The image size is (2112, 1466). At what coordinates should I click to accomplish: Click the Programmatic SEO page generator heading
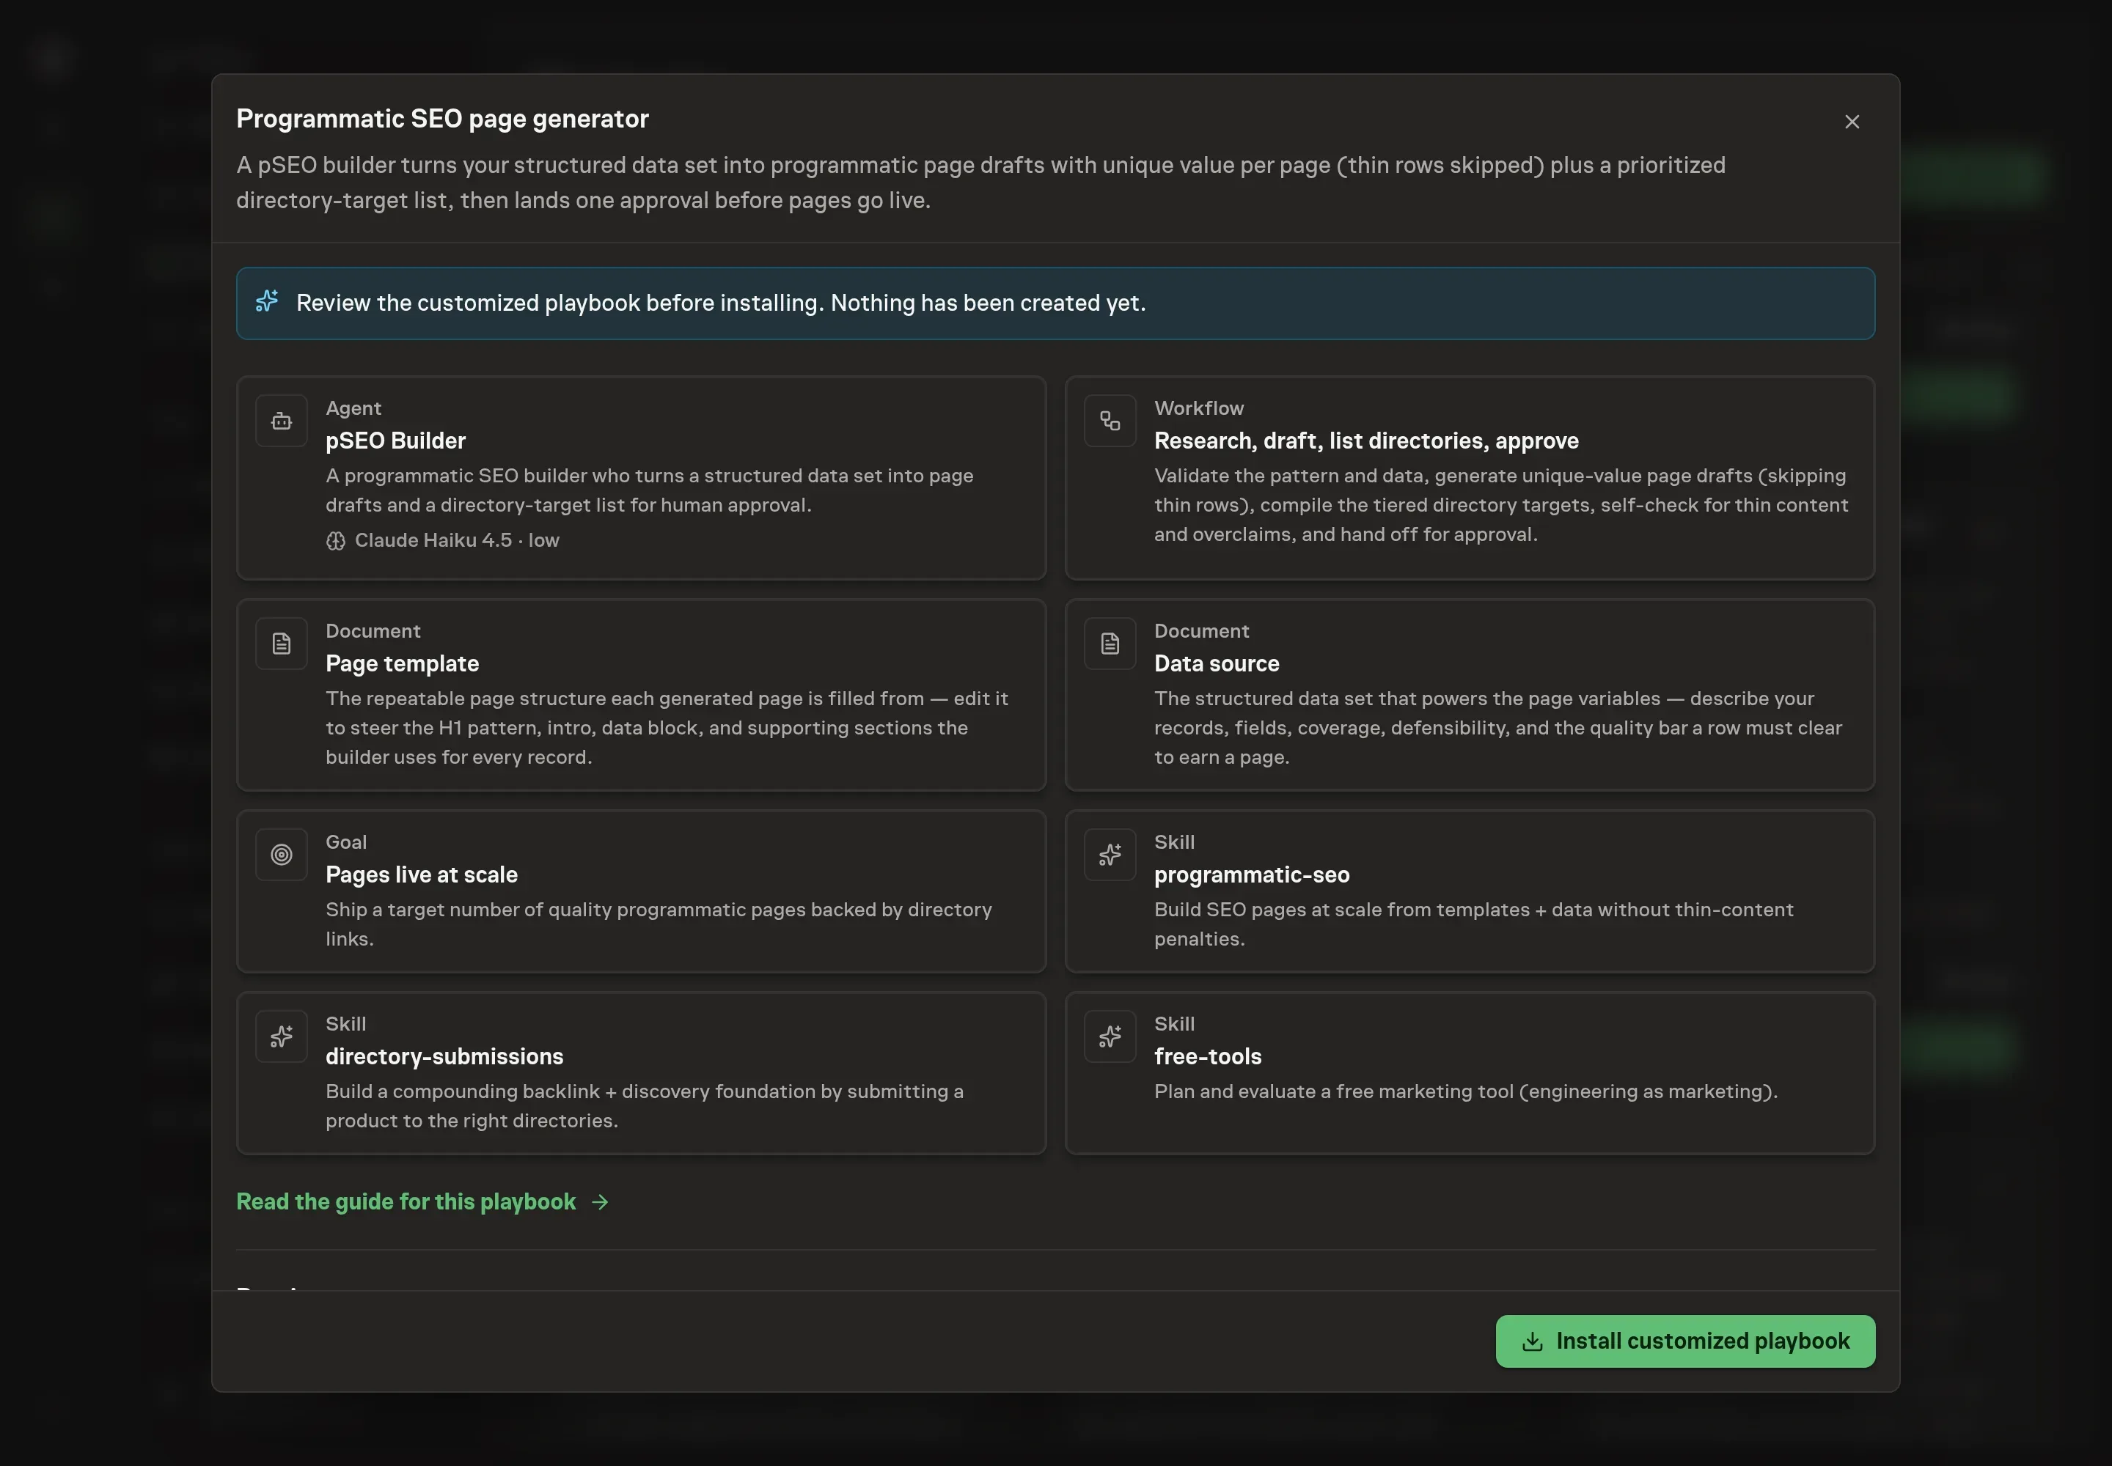(442, 119)
